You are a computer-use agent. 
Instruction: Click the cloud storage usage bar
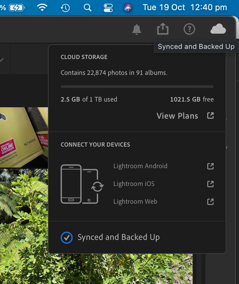coord(137,87)
